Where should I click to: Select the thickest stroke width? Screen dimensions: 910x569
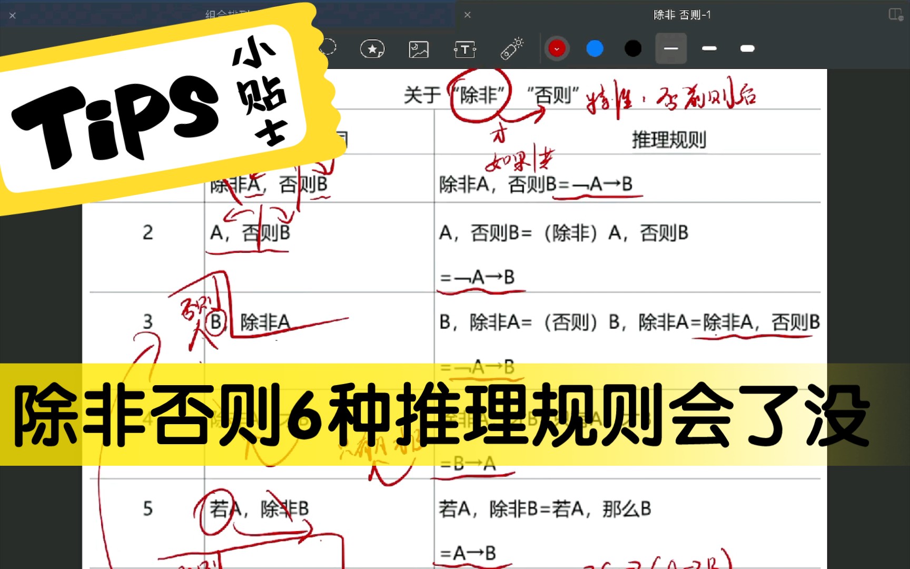[747, 48]
